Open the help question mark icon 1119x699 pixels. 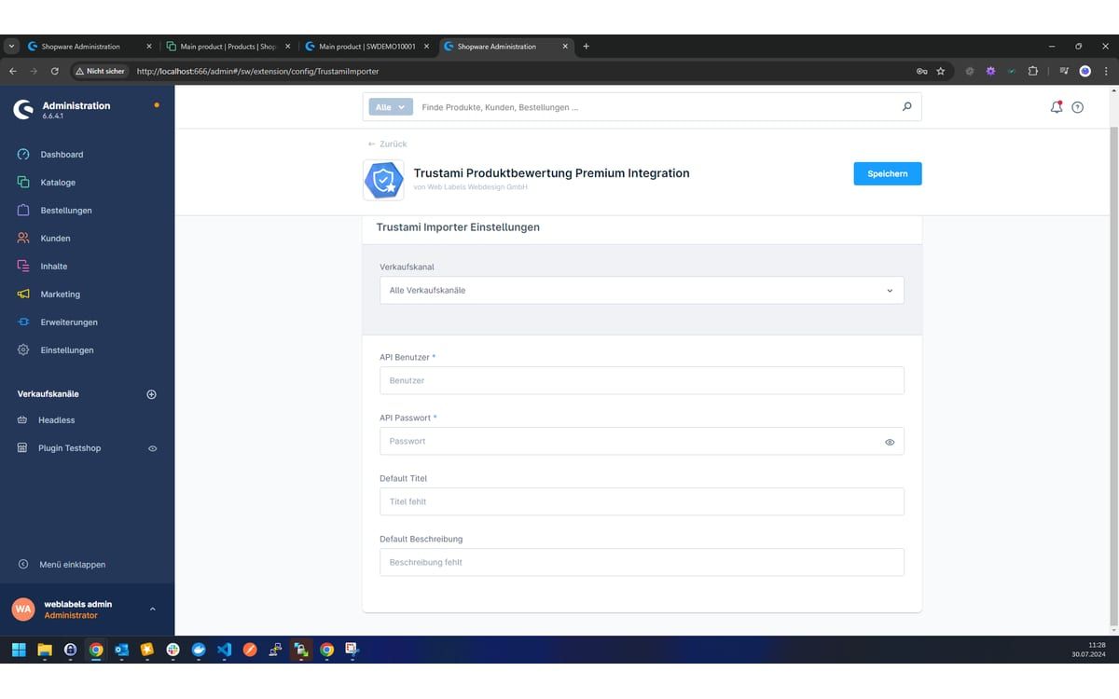[x=1078, y=107]
